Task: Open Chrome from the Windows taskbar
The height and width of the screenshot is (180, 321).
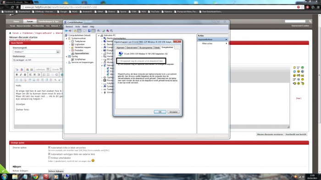Action: 36,176
